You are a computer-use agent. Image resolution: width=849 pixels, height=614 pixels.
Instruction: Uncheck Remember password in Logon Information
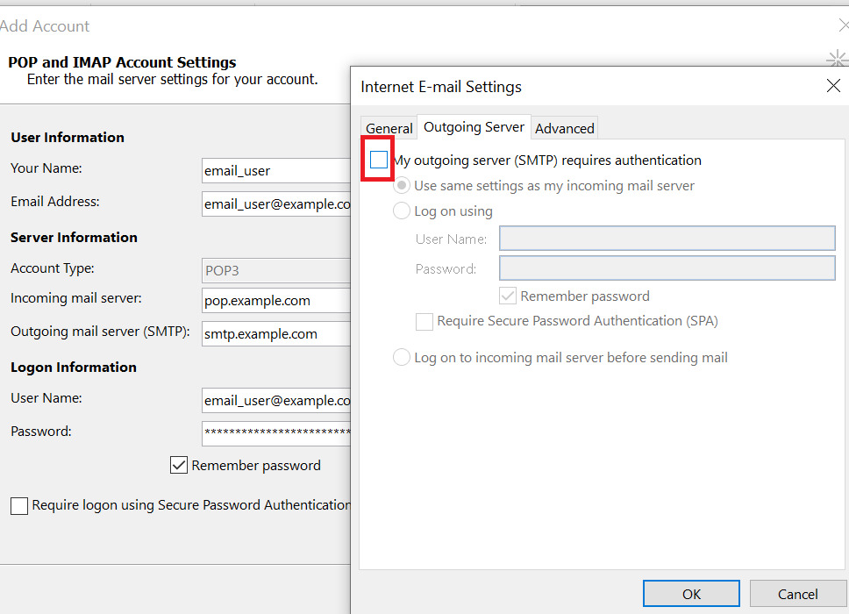tap(179, 465)
